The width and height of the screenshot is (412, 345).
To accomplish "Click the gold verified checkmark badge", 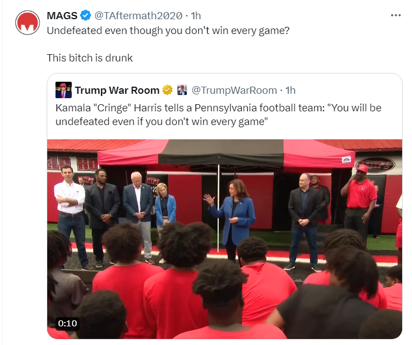I will 167,90.
